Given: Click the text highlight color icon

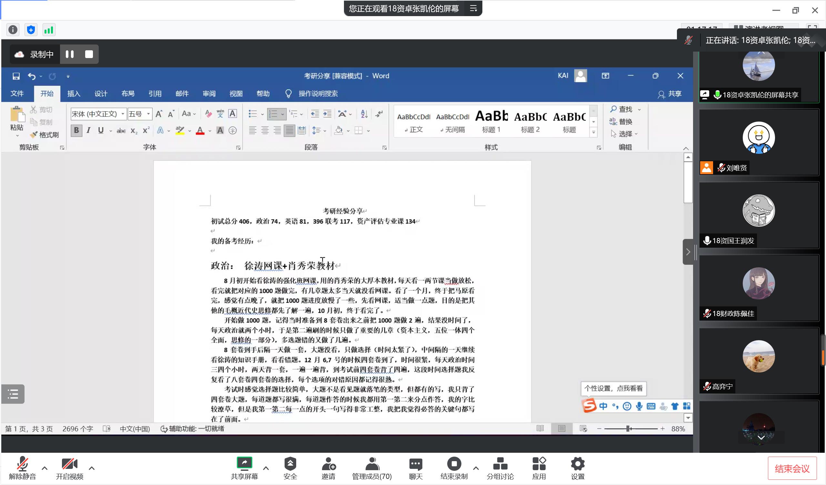Looking at the screenshot, I should pyautogui.click(x=180, y=130).
